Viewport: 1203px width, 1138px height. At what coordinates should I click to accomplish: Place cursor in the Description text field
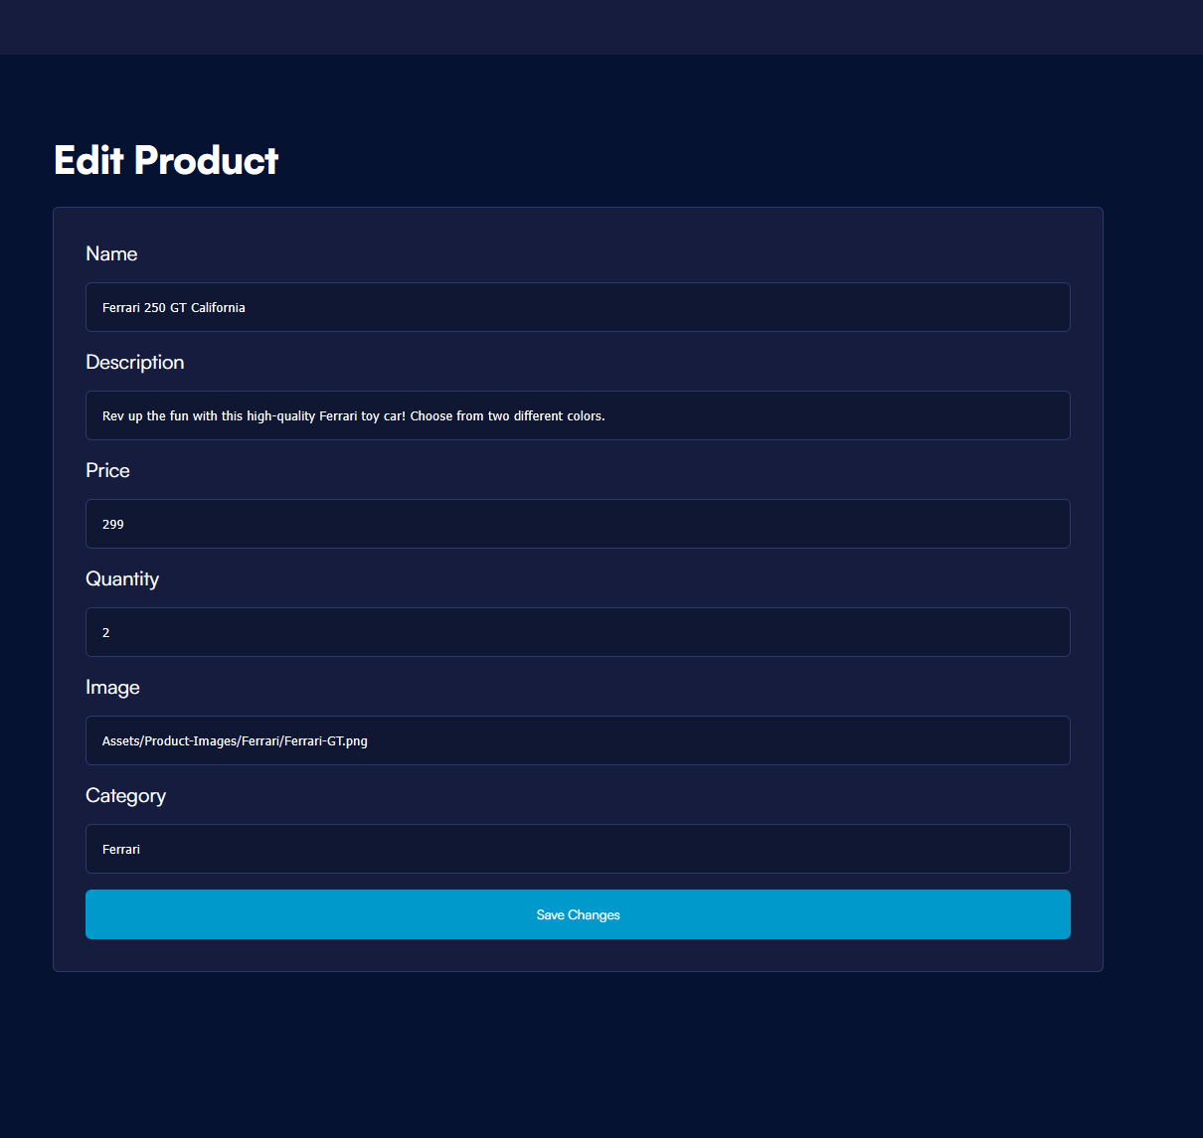(x=578, y=415)
